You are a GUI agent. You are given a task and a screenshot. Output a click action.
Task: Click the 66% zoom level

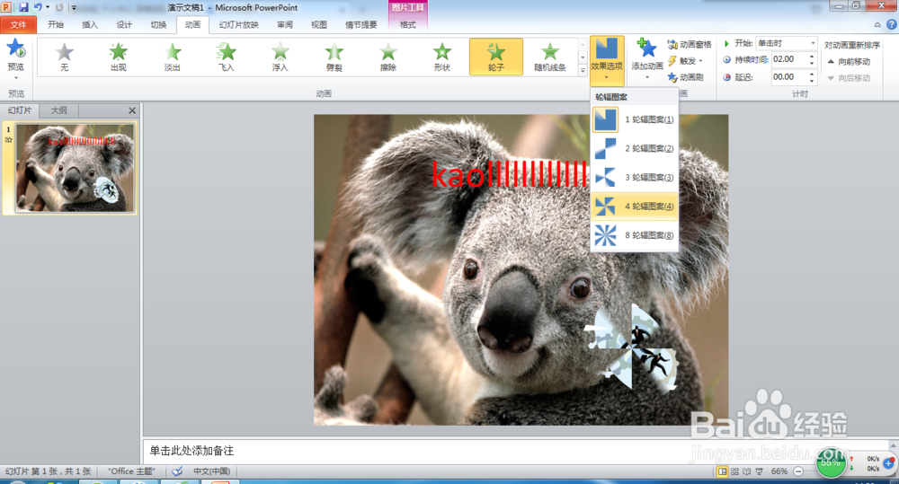[779, 471]
